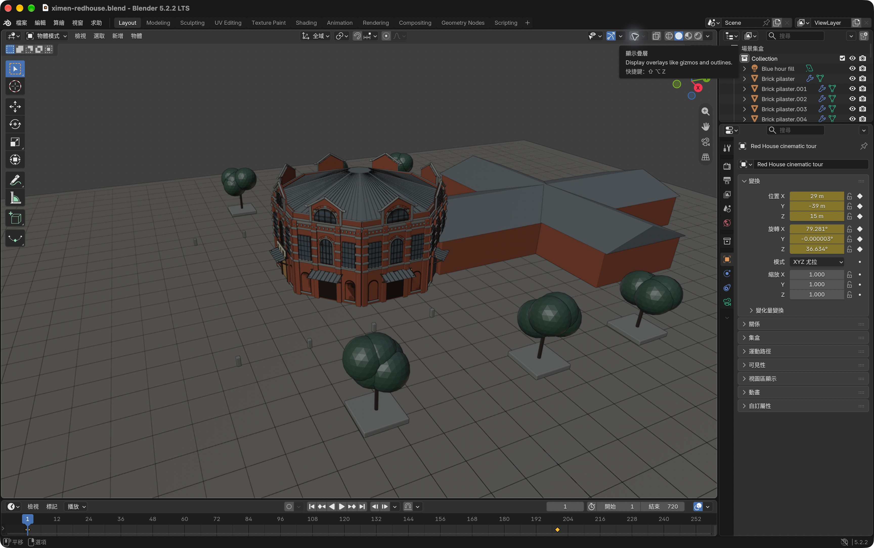
Task: Expand the Brick pilaster.001 tree row
Action: pos(744,89)
